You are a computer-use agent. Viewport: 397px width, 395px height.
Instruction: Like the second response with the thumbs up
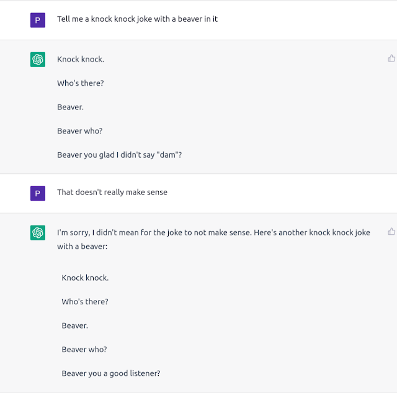tap(391, 232)
